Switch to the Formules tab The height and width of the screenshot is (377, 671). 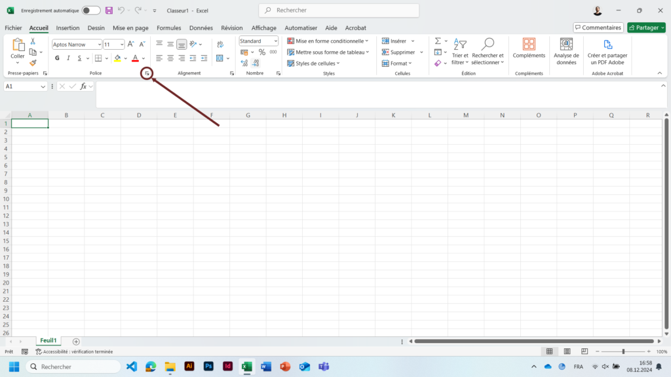point(168,27)
